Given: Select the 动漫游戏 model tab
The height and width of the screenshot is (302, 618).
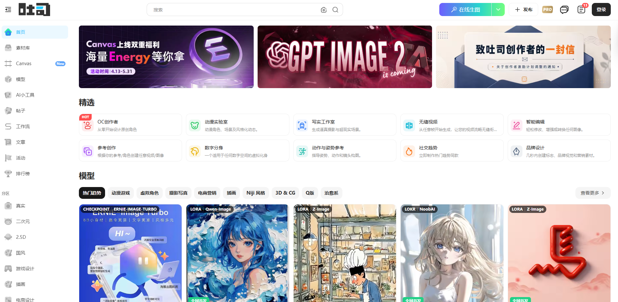Looking at the screenshot, I should [121, 193].
